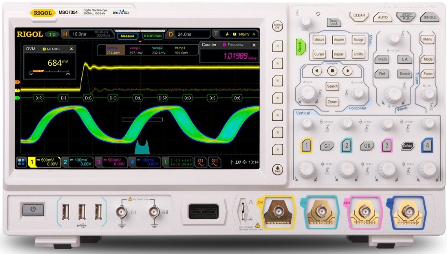Push the softkey directly above the Back key
Image resolution: width=447 pixels, height=254 pixels.
(277, 149)
